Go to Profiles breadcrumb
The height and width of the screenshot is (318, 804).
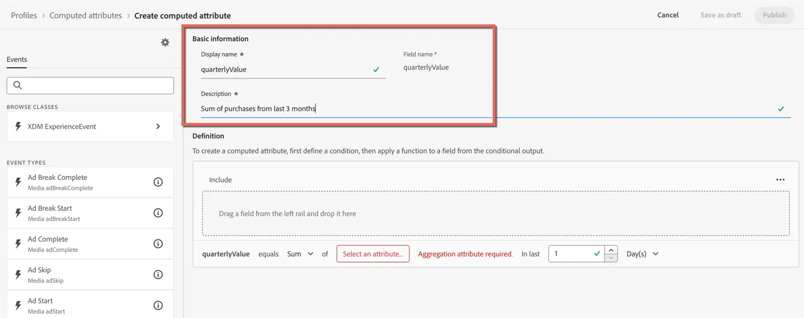24,15
